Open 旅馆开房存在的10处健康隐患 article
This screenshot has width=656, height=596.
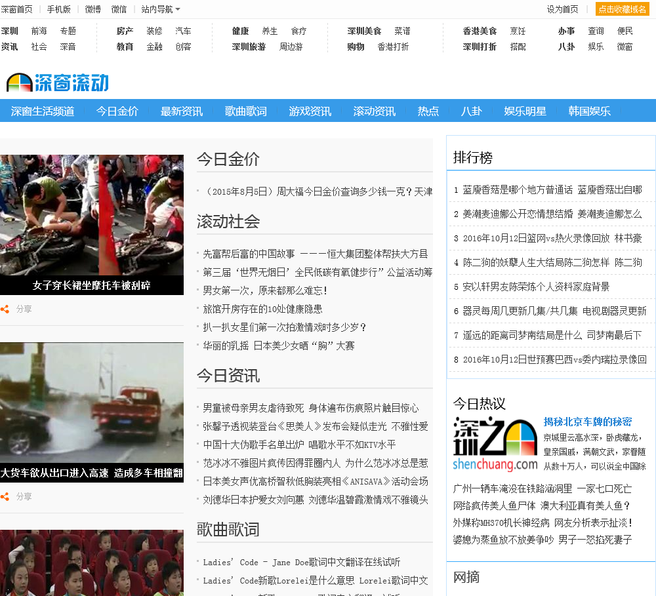(263, 309)
